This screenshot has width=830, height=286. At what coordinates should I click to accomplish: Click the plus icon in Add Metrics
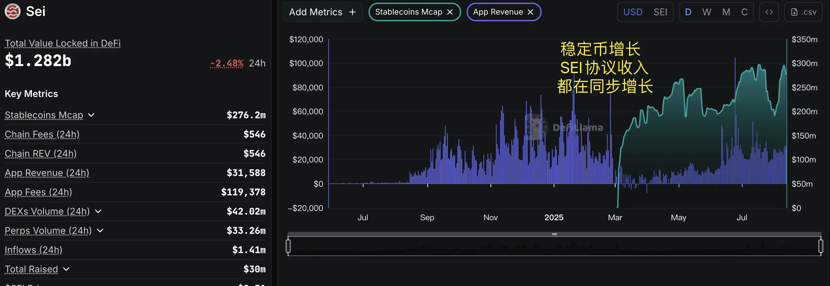coord(352,12)
